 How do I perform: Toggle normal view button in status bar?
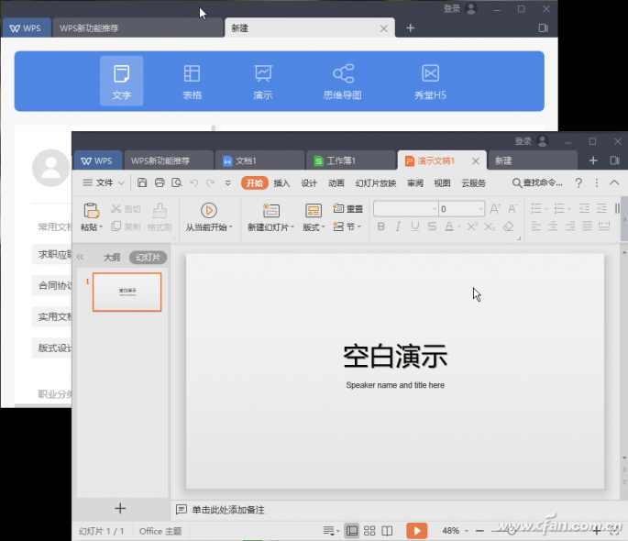click(351, 531)
